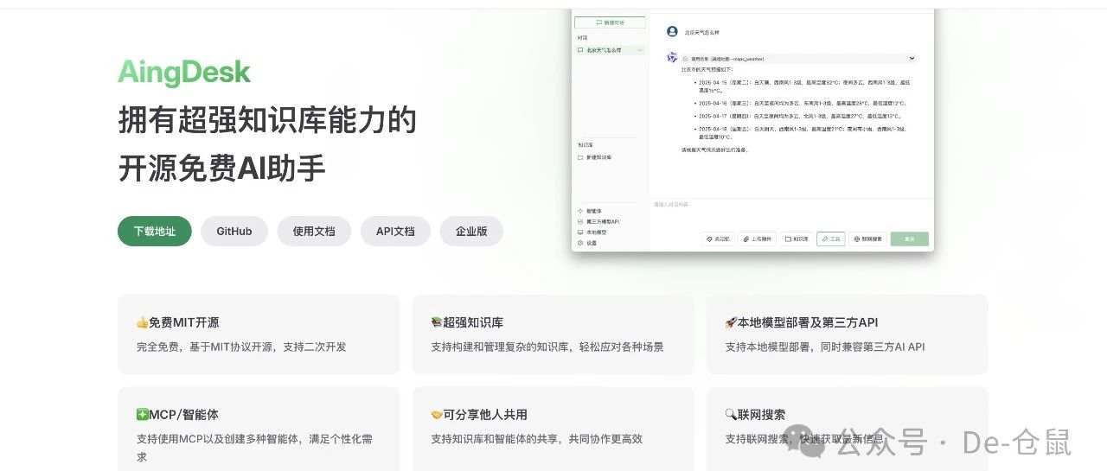Click the handshake emoji on 可分享他人共用 card
Viewport: 1107px width, 471px height.
[x=437, y=415]
